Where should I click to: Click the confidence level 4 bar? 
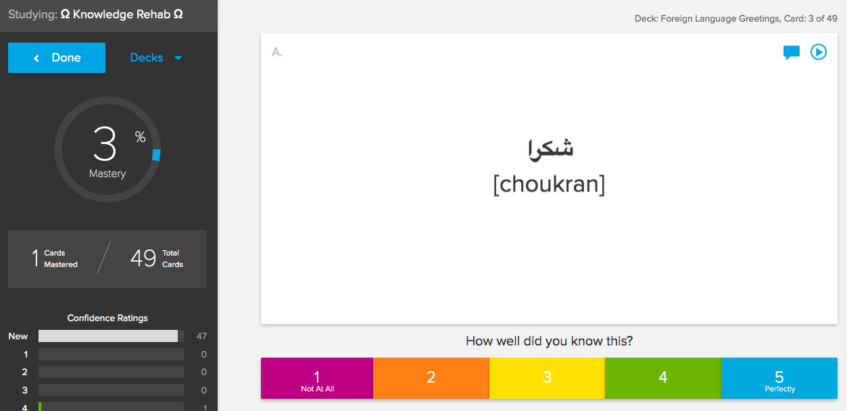(x=111, y=407)
